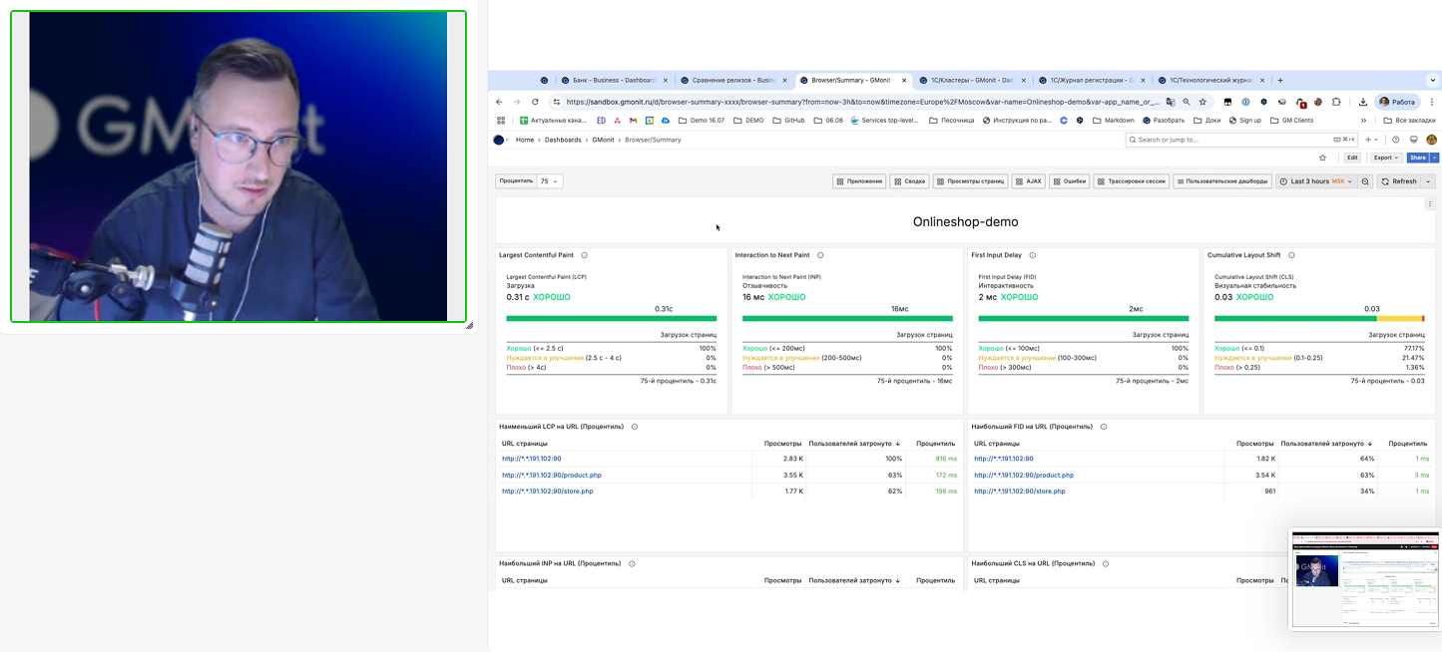Image resolution: width=1442 pixels, height=652 pixels.
Task: Click the zoom out time range icon
Action: point(1365,181)
